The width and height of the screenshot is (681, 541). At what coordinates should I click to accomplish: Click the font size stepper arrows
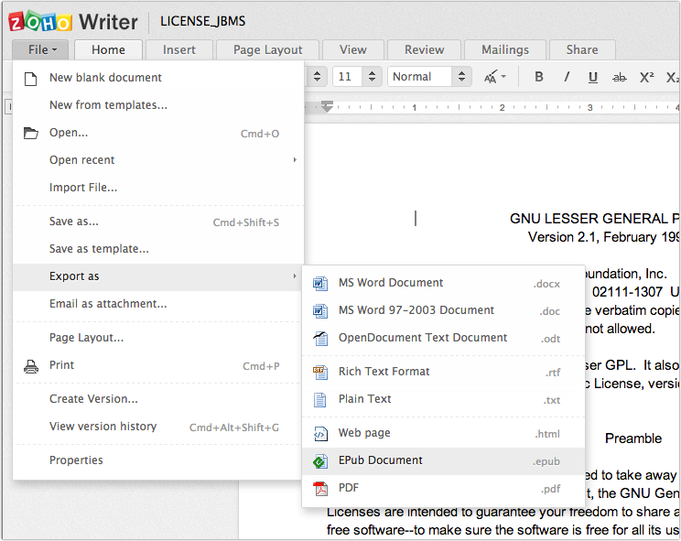click(372, 77)
